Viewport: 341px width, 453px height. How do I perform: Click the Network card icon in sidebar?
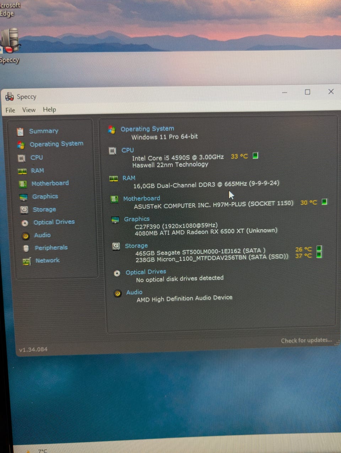27,261
